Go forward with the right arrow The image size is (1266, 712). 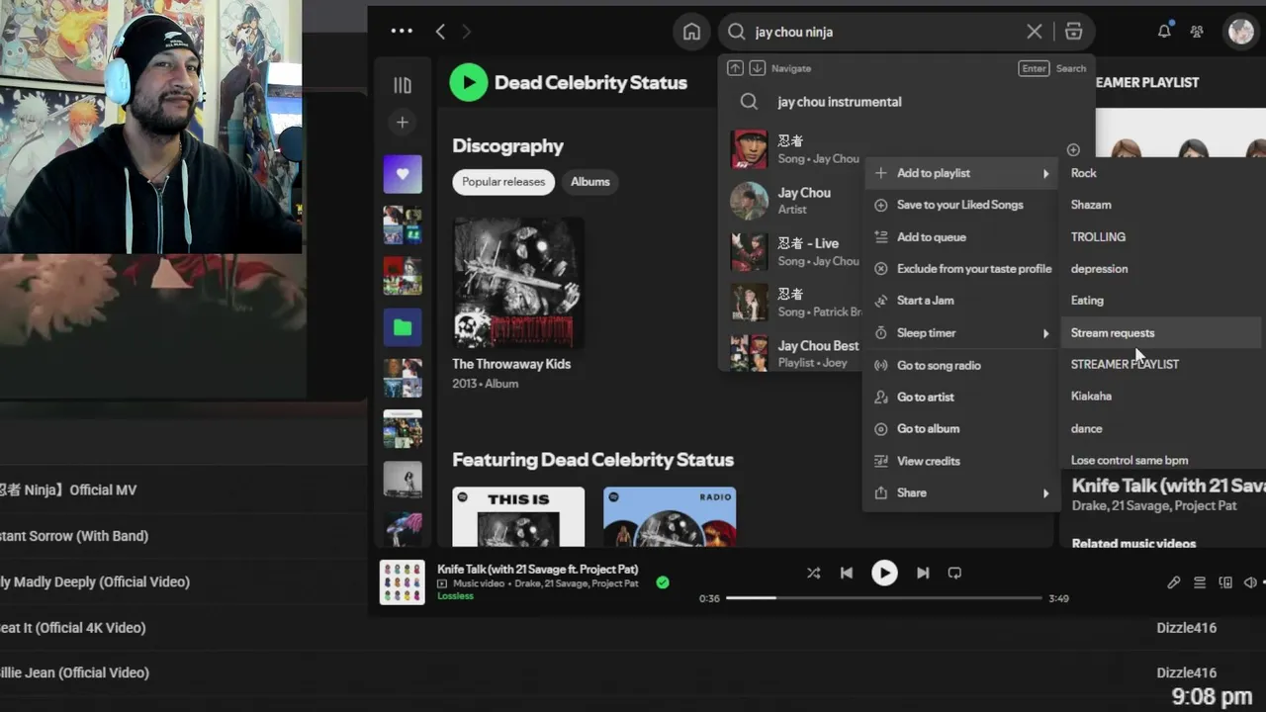[x=466, y=32]
